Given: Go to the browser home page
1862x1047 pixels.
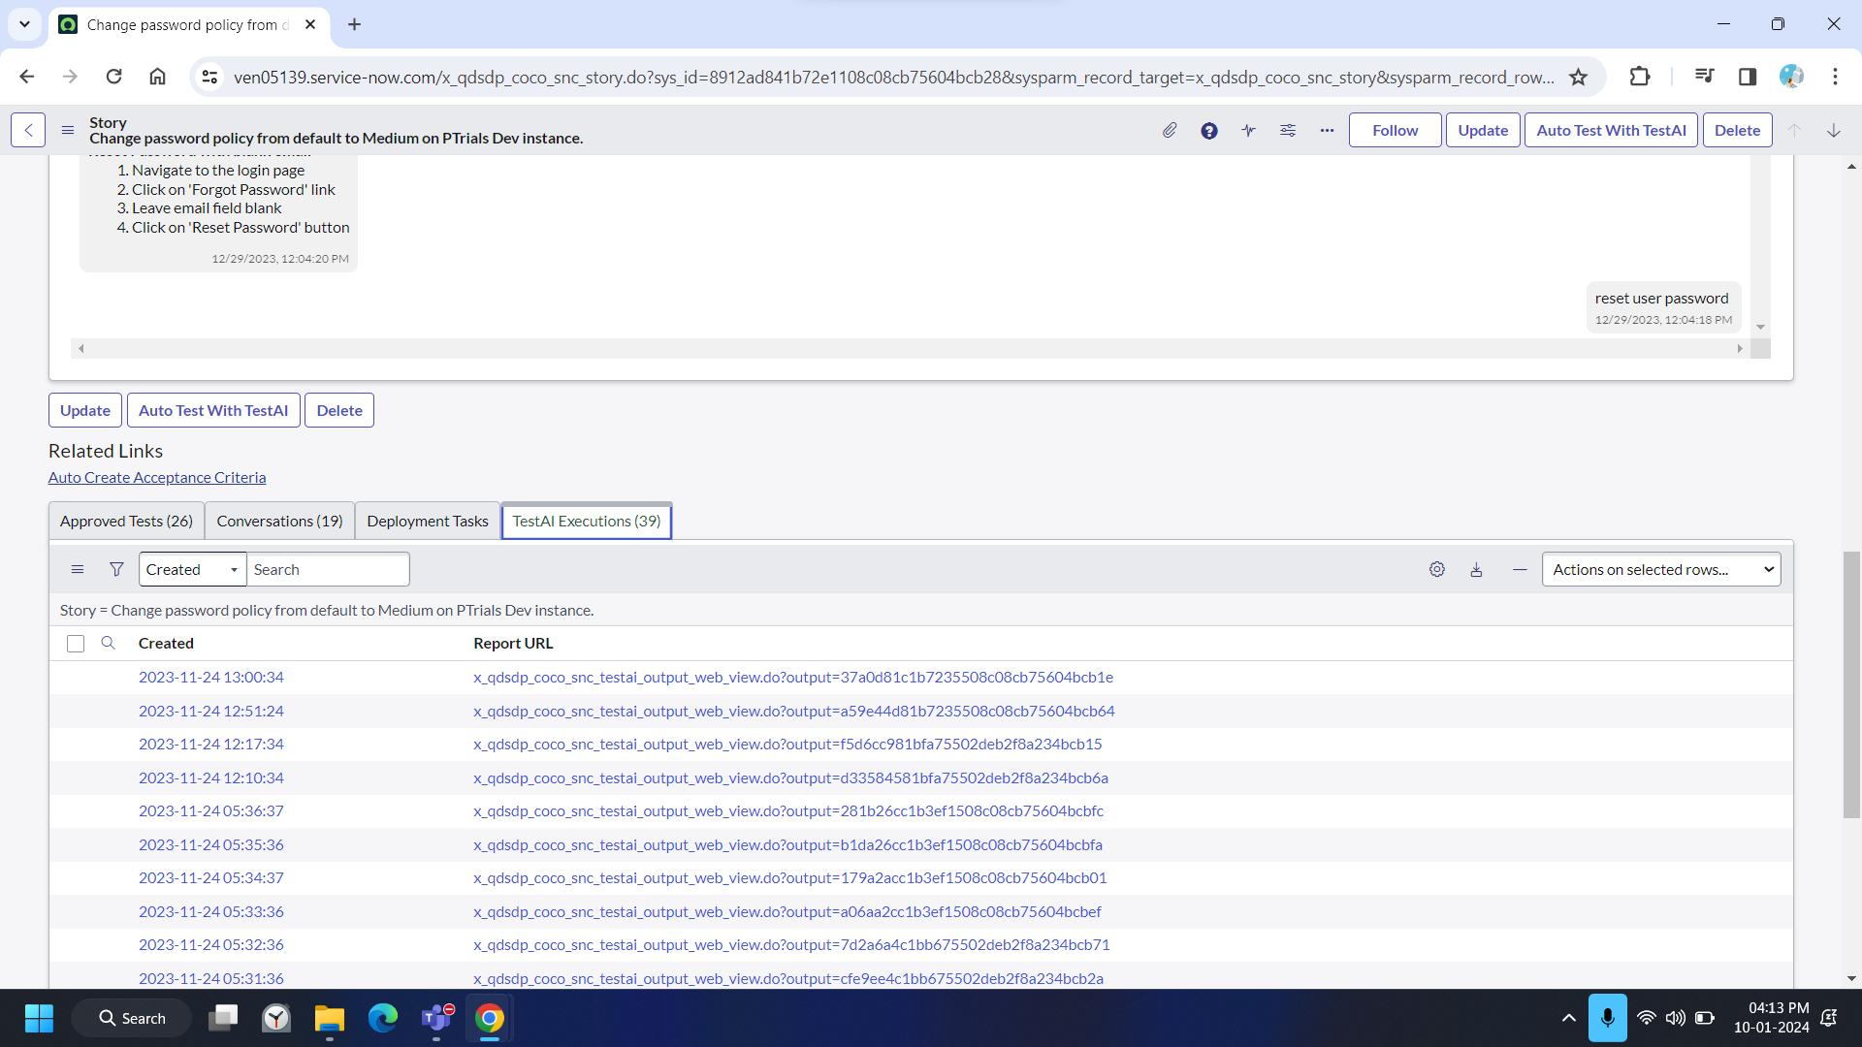Looking at the screenshot, I should point(157,77).
